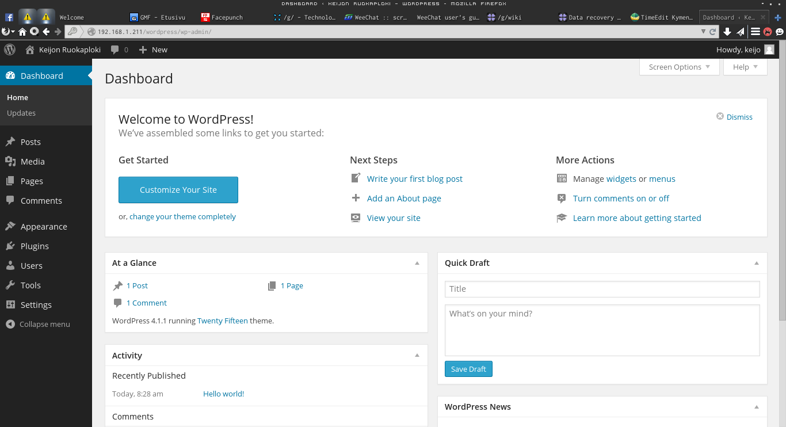786x427 pixels.
Task: Click the Users person icon
Action: (10, 265)
